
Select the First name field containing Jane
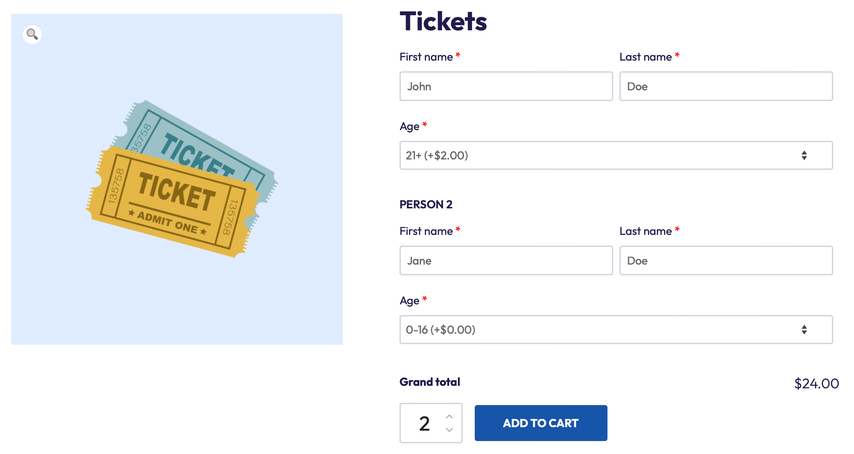click(506, 260)
